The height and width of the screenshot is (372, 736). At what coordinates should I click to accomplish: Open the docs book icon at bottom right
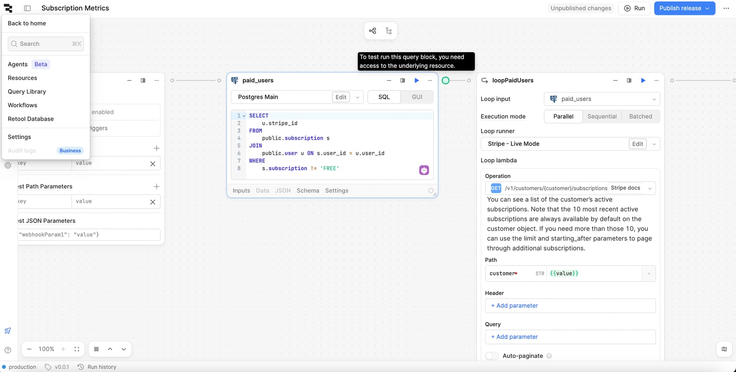724,349
